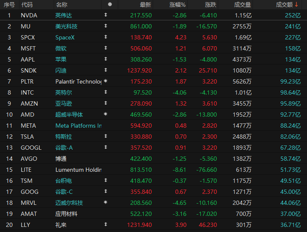Click the 名称 column header
307x232 pixels.
point(62,5)
